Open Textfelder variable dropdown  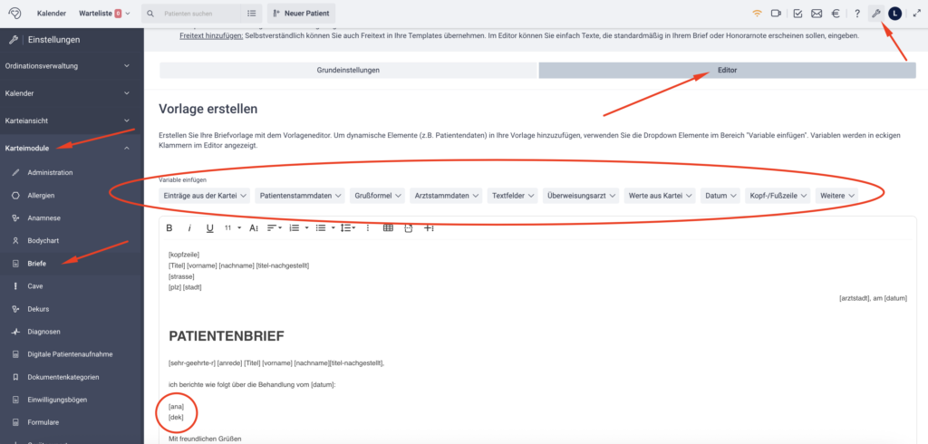[513, 196]
